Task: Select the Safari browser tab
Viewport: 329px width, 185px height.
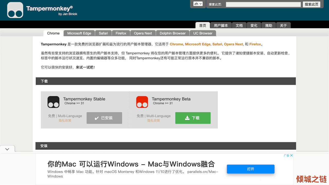Action: pos(103,33)
